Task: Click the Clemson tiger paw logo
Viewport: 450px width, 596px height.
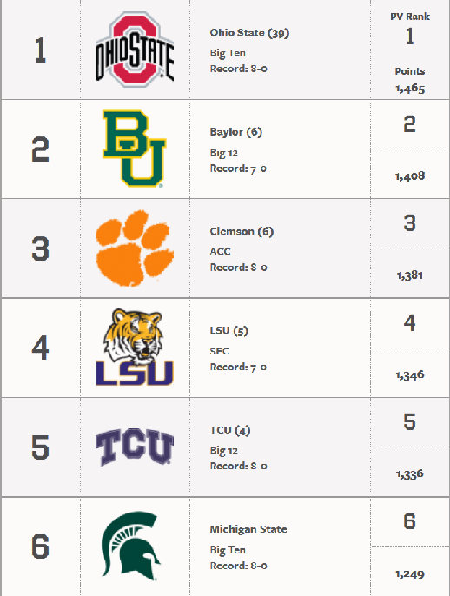Action: click(135, 248)
